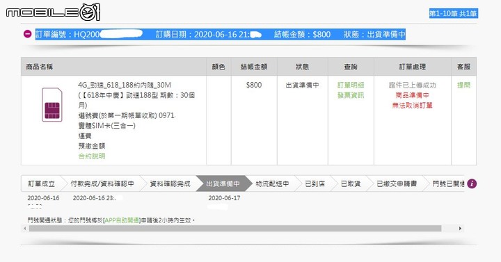Select the highlighted 出貨準備中 progress step
The height and width of the screenshot is (262, 501).
pos(223,183)
